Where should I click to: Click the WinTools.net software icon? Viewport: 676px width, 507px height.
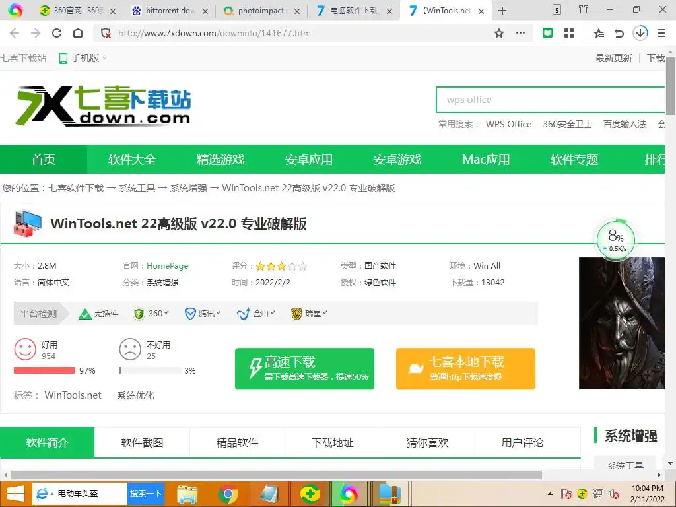click(28, 223)
